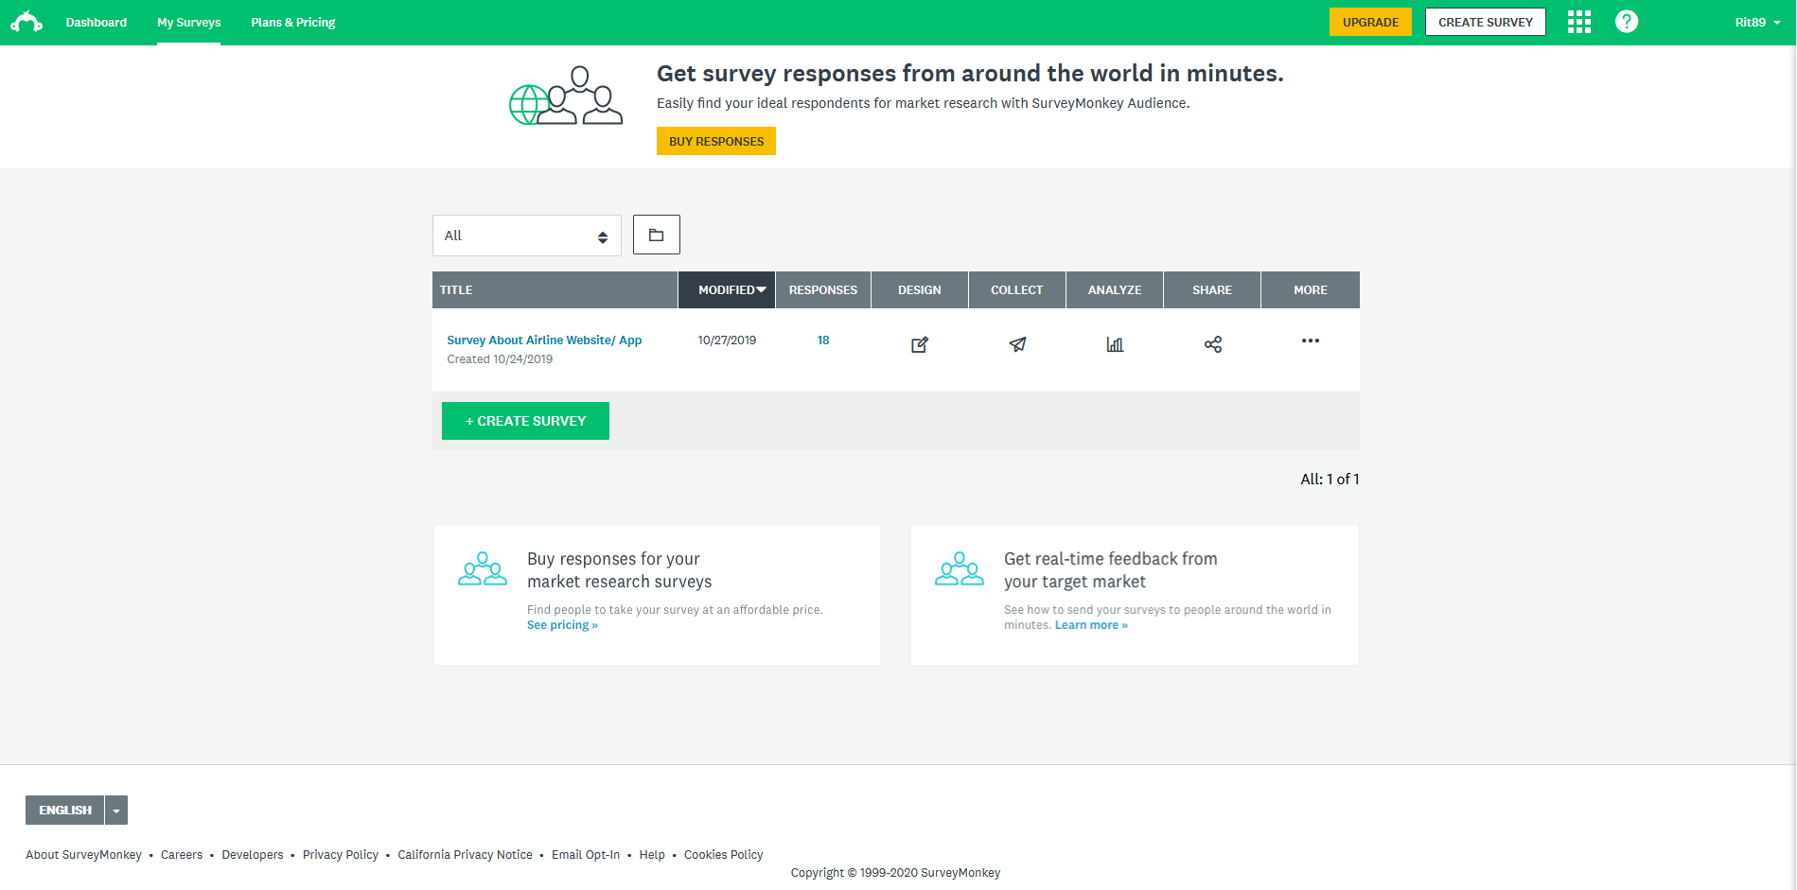Follow the See pricing link
Image resolution: width=1797 pixels, height=890 pixels.
pyautogui.click(x=562, y=624)
